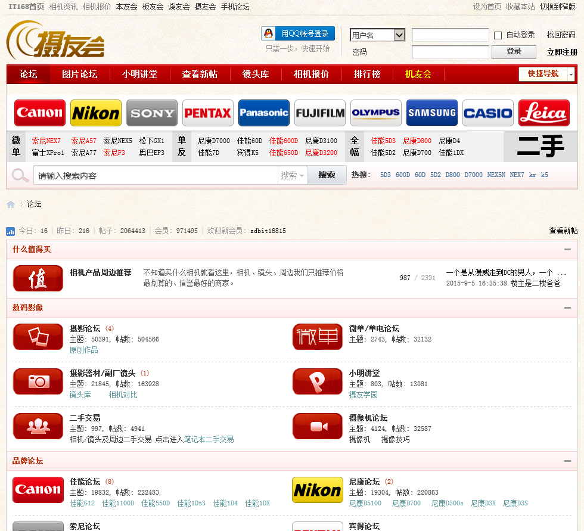Image resolution: width=584 pixels, height=531 pixels.
Task: Toggle the 自动登录 checkbox
Action: 498,35
